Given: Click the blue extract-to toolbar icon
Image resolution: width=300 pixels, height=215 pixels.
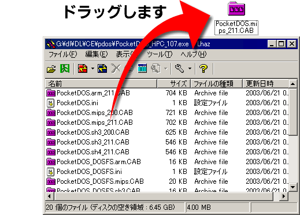Looking at the screenshot, I should [x=102, y=69].
